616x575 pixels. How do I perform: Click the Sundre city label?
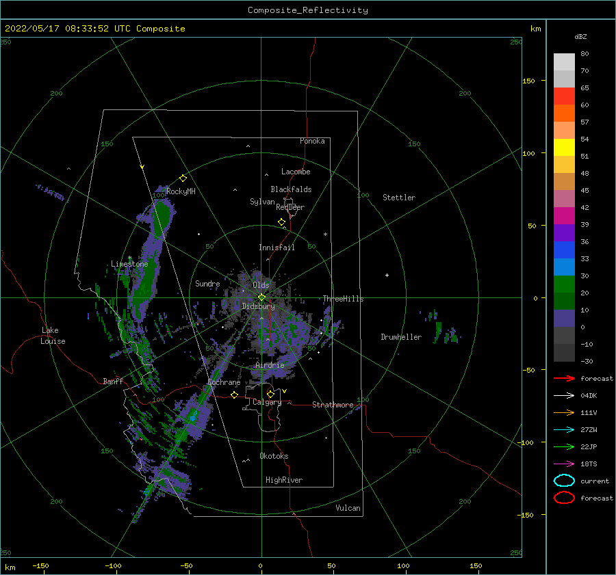pyautogui.click(x=207, y=283)
